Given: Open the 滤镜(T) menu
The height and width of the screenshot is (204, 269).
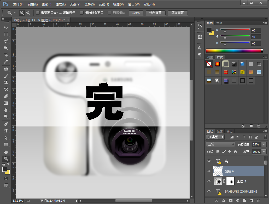Looking at the screenshot, I should click(x=104, y=4).
